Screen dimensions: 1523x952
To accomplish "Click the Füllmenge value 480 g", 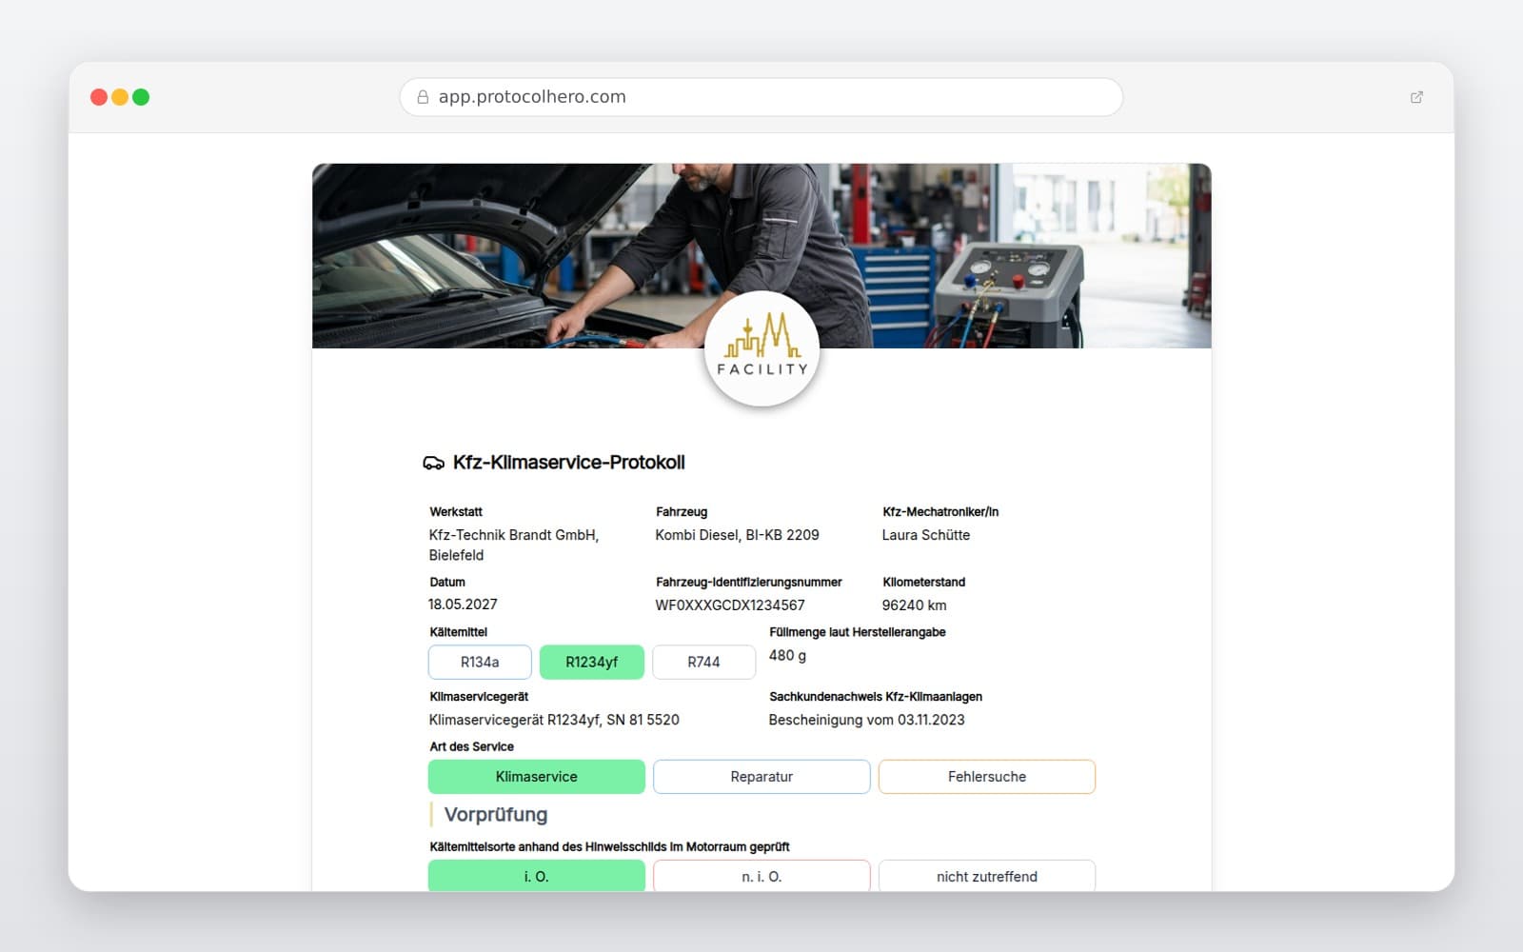I will 788,655.
